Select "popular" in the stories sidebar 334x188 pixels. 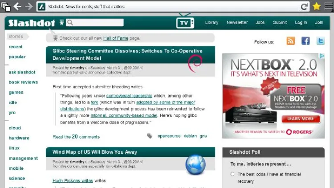tap(17, 57)
